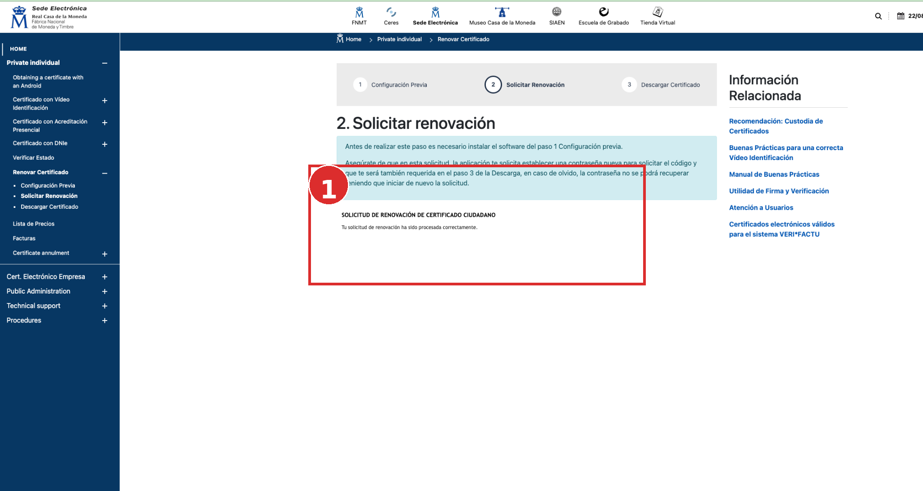This screenshot has width=923, height=491.
Task: Open Utilidad de Firma y Verificación
Action: coord(779,191)
